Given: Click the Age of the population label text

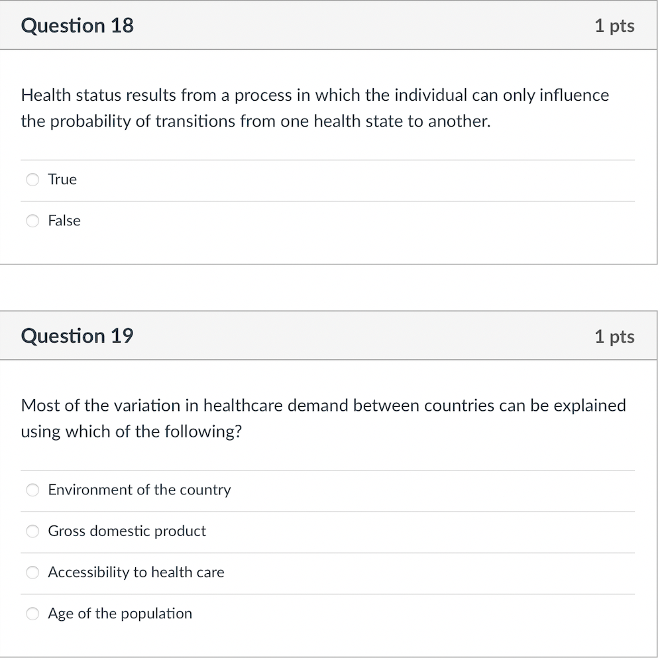Looking at the screenshot, I should point(120,614).
